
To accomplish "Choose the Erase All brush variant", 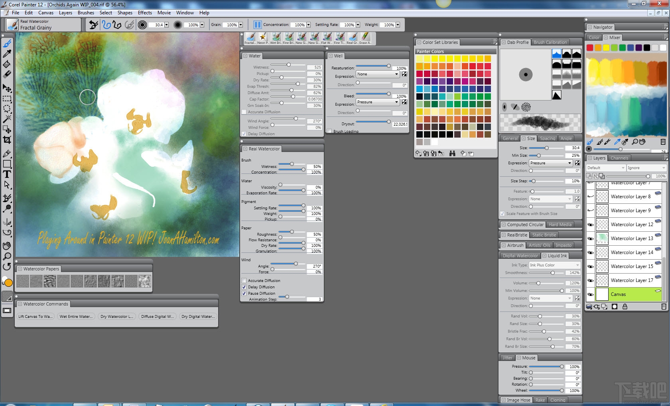I will pos(365,37).
